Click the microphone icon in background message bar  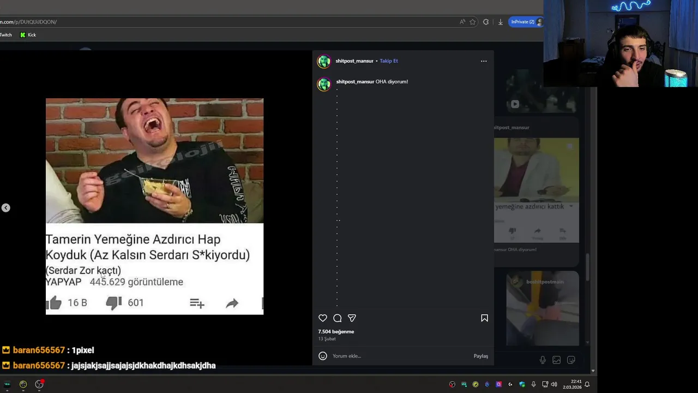pyautogui.click(x=543, y=360)
